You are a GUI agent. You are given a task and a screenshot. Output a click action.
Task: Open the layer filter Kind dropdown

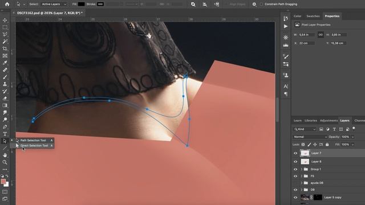tap(305, 129)
